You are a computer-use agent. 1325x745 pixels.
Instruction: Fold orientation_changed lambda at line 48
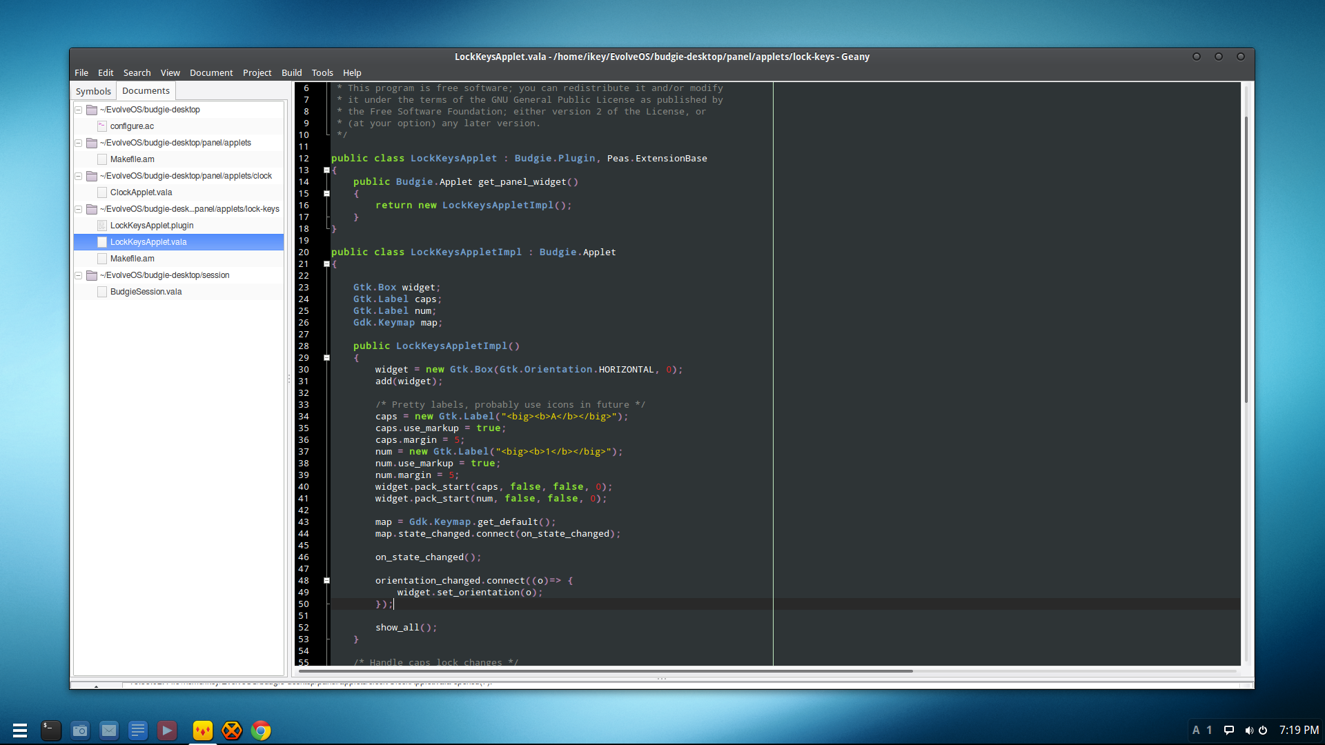tap(326, 581)
